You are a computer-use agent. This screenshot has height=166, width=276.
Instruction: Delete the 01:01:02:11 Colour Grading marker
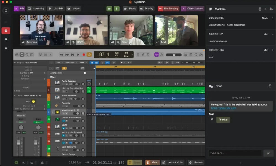pyautogui.click(x=272, y=18)
